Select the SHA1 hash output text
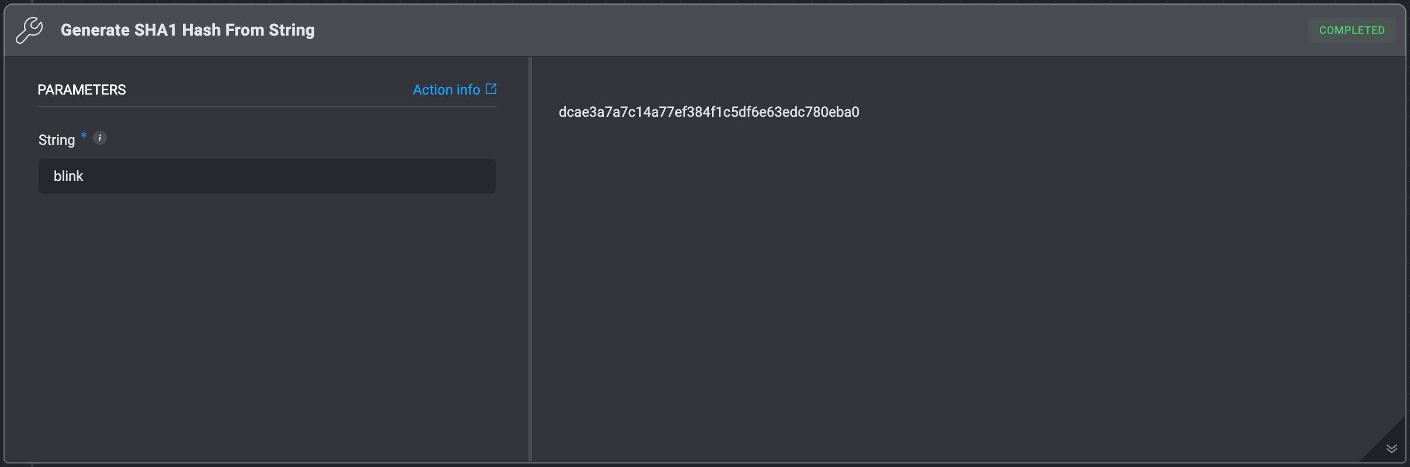 [709, 112]
